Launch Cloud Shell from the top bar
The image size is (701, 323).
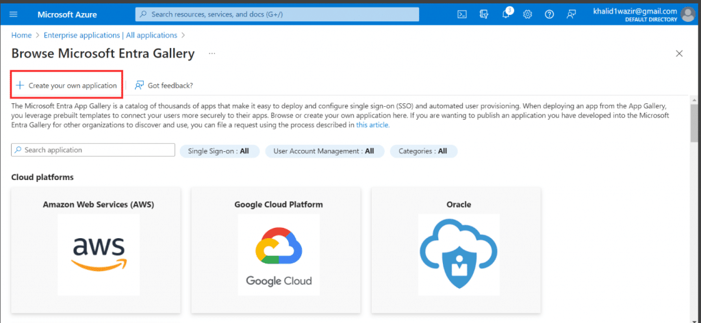pos(462,14)
